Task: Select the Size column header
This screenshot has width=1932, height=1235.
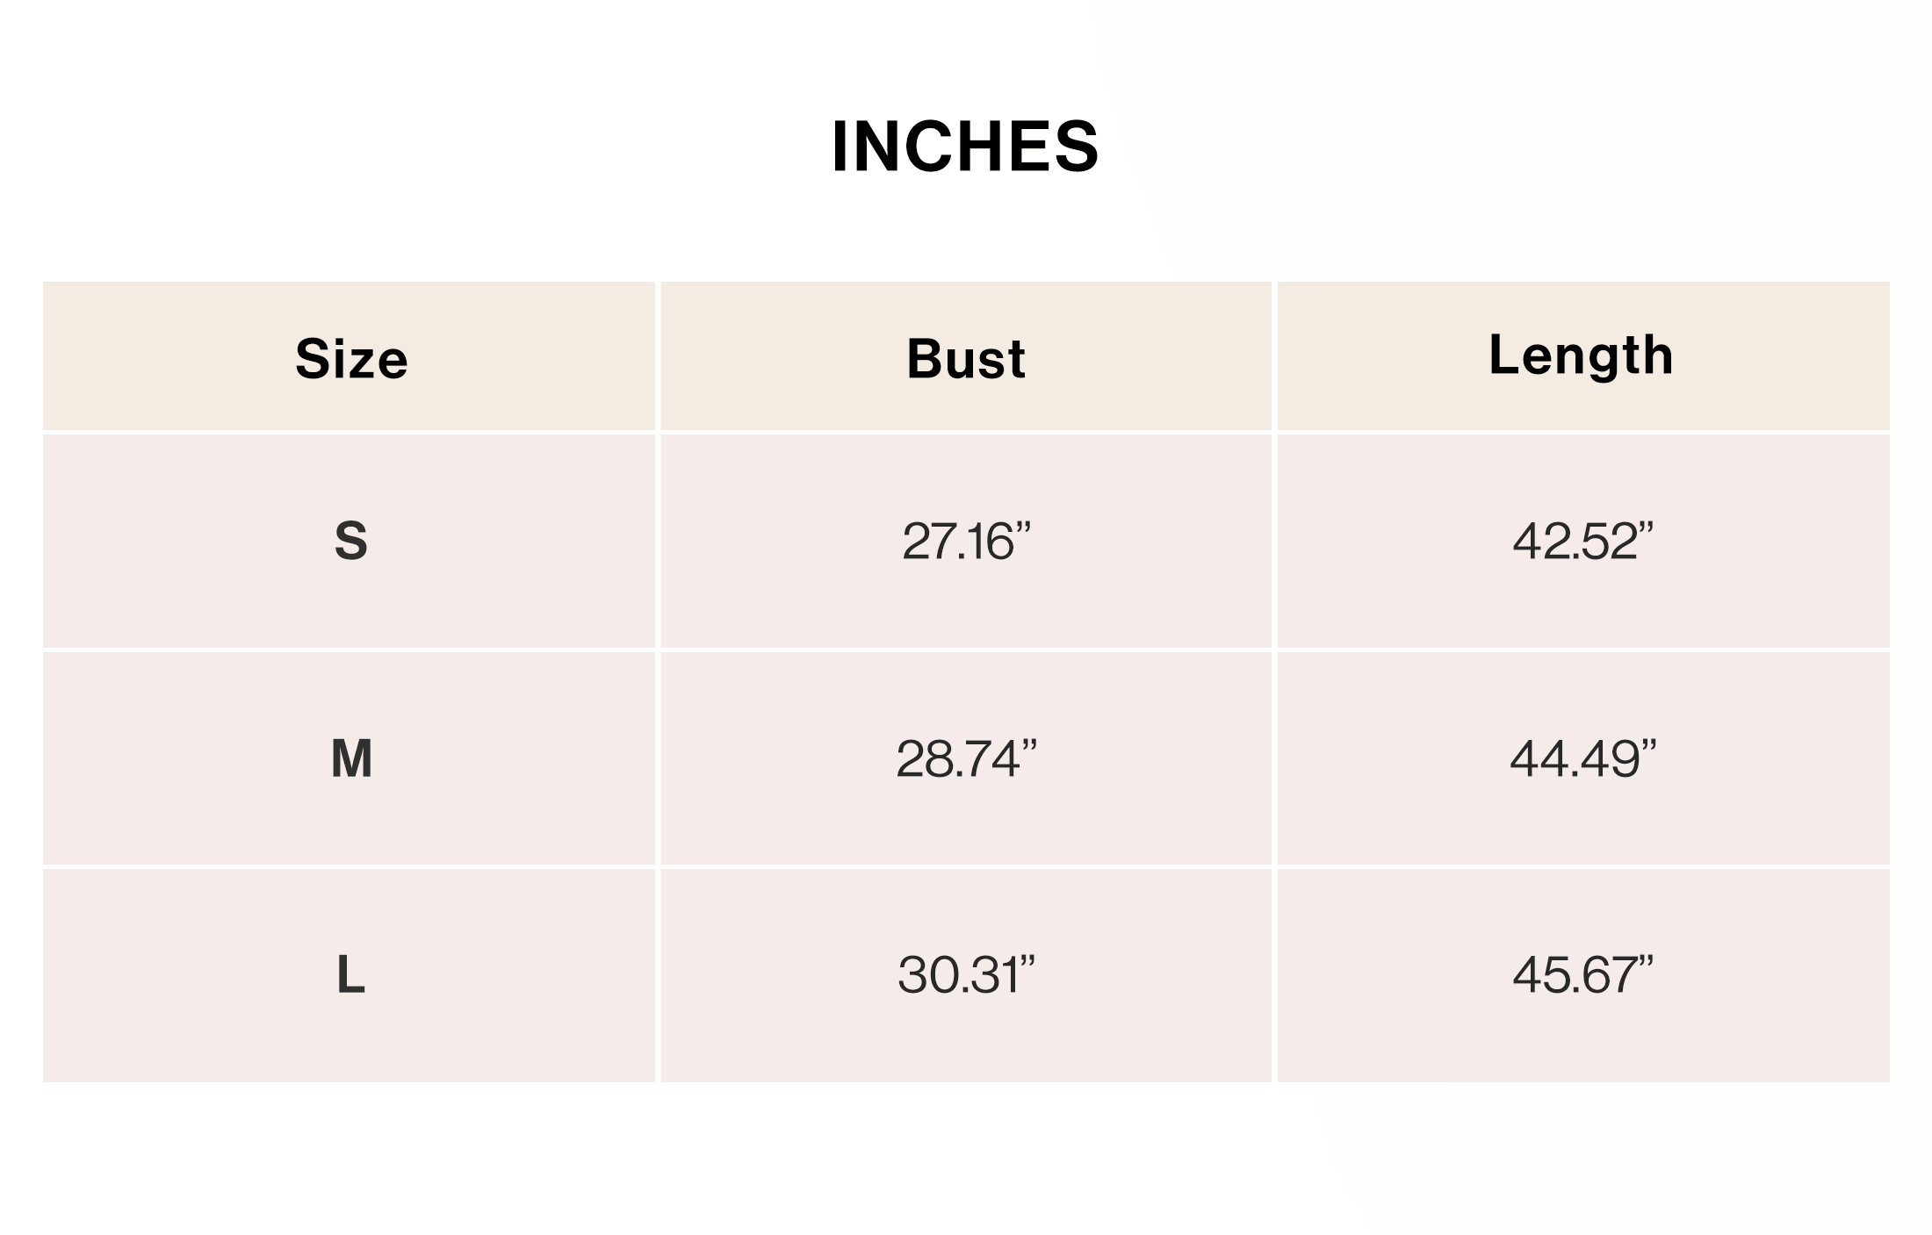Action: (x=351, y=358)
